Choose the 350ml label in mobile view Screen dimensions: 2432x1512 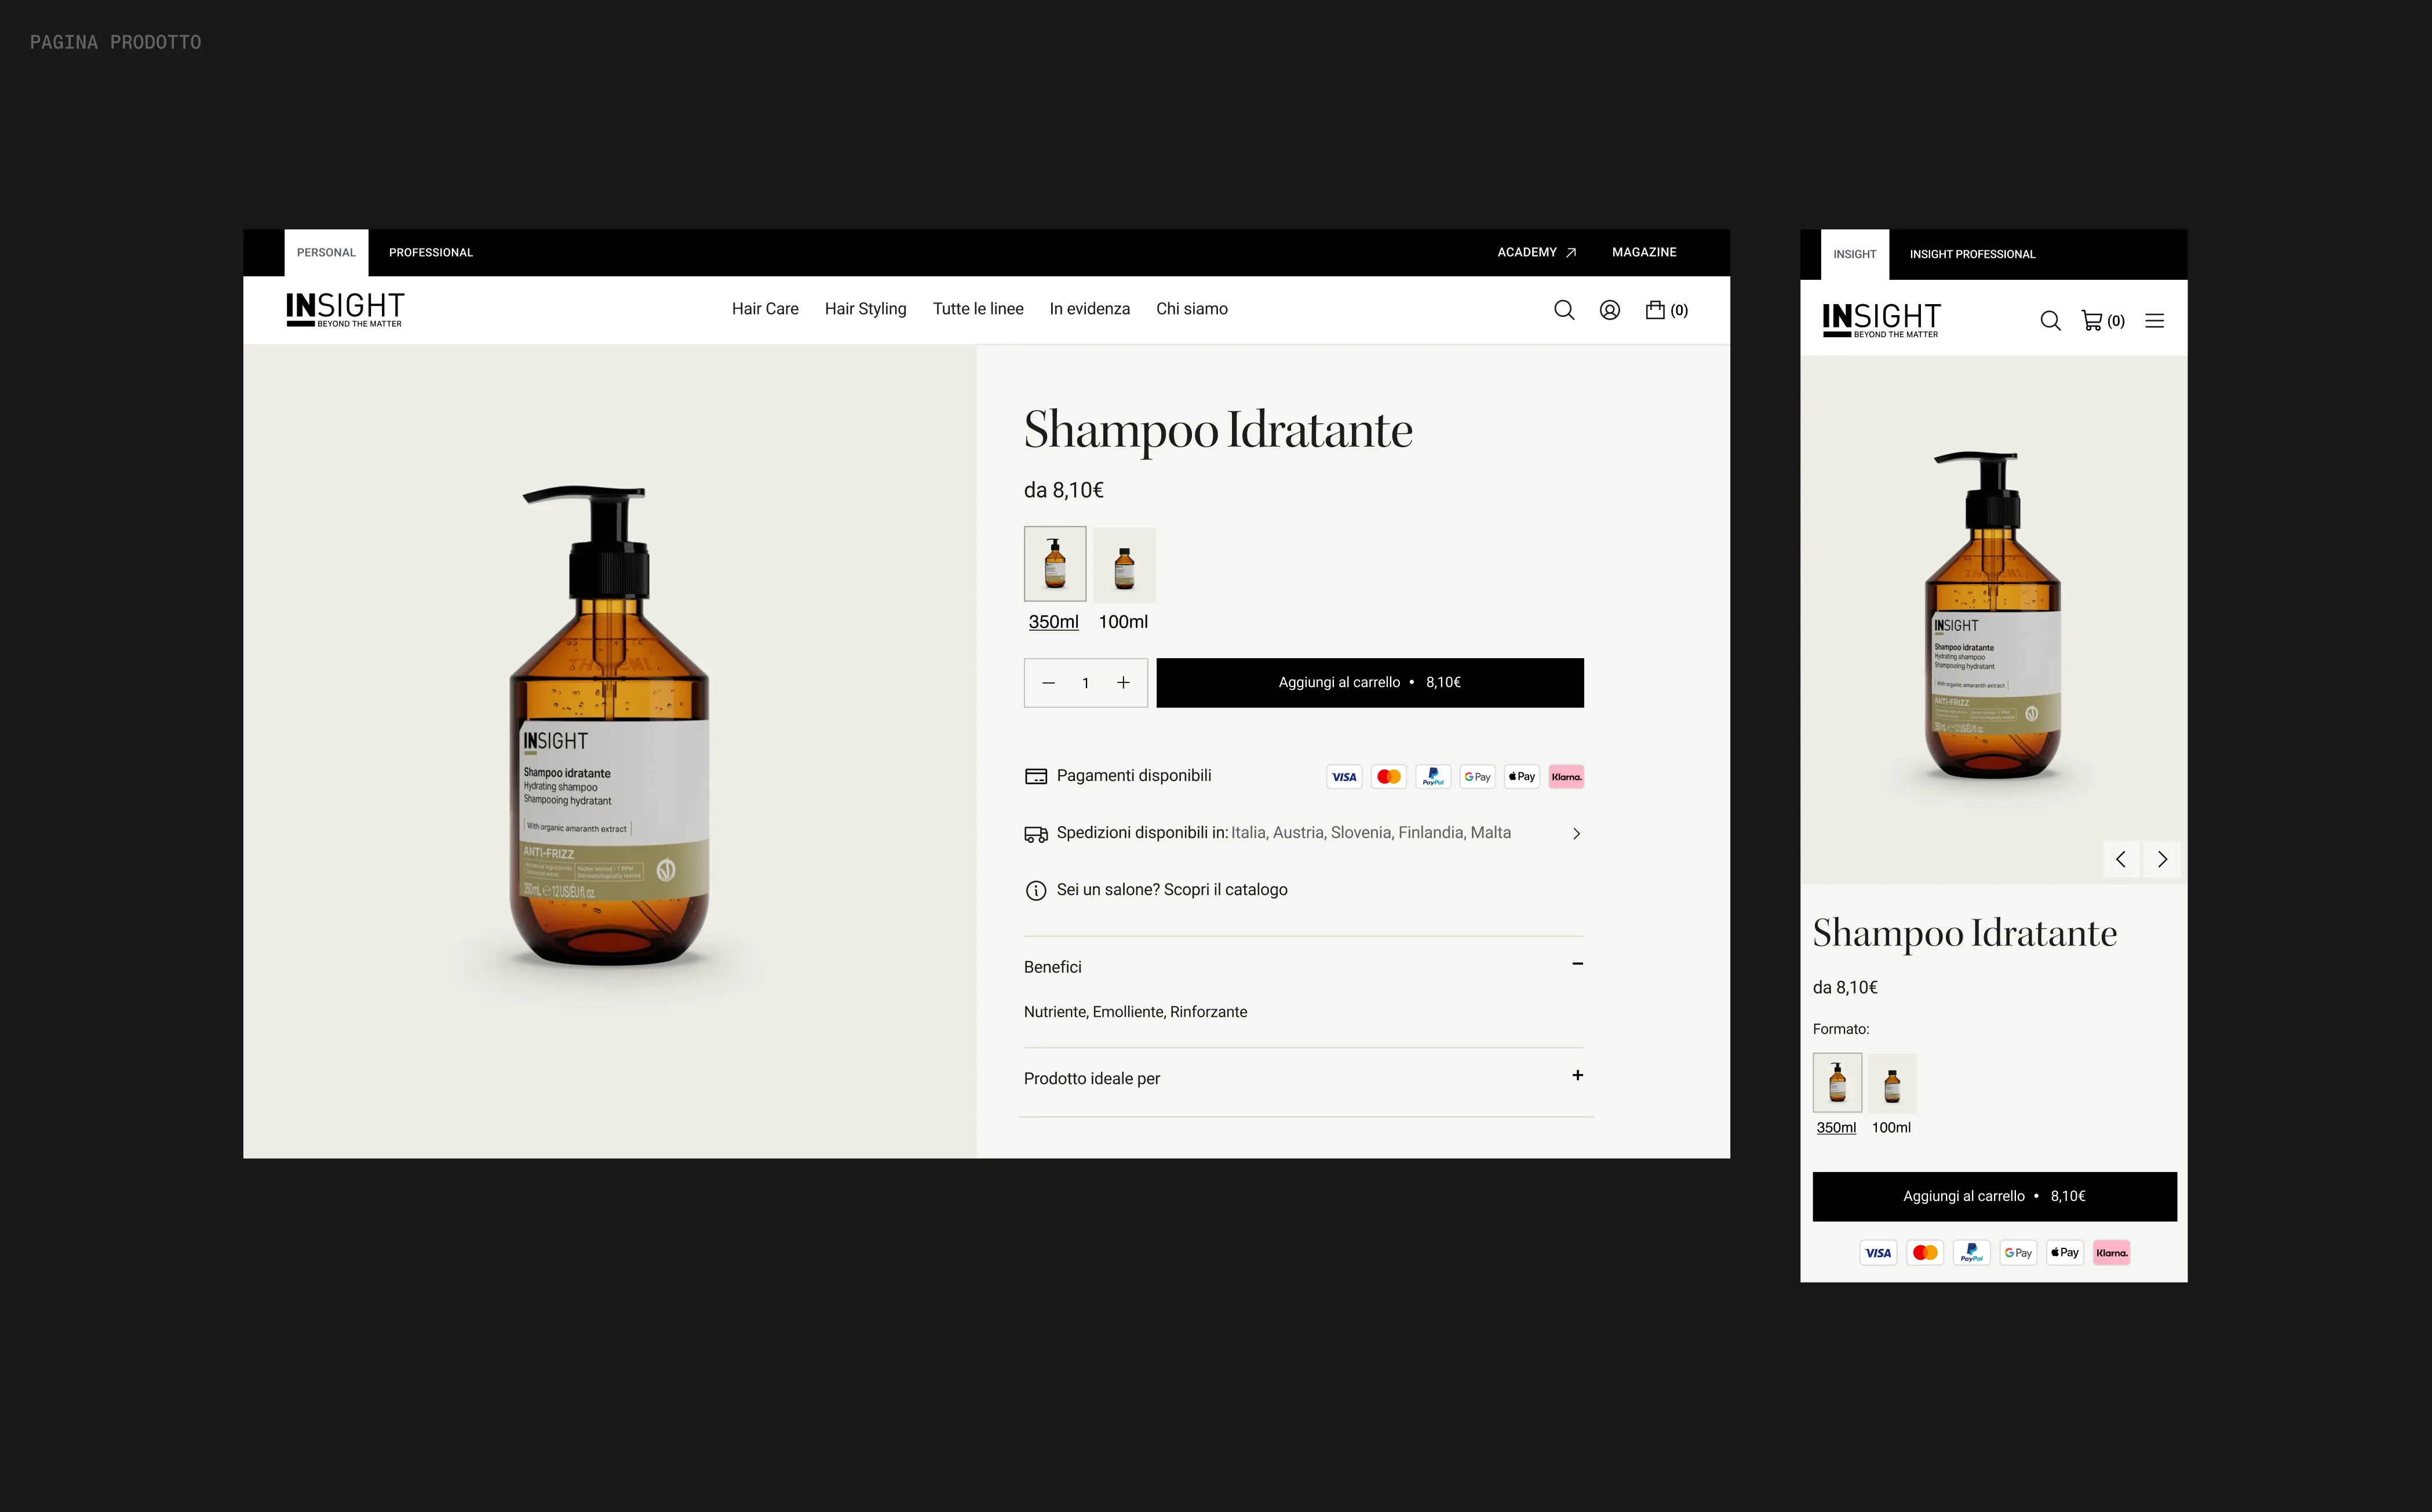[x=1836, y=1128]
